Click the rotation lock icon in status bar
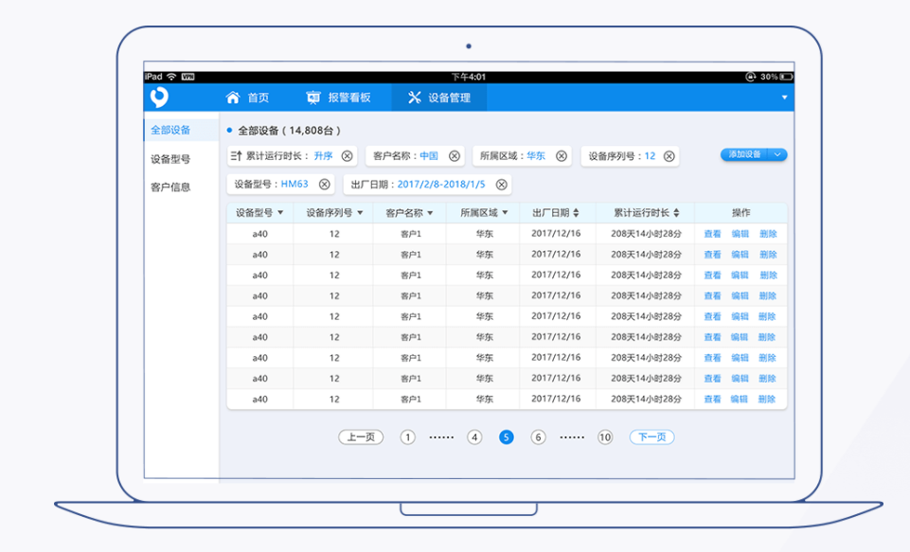 click(x=750, y=77)
